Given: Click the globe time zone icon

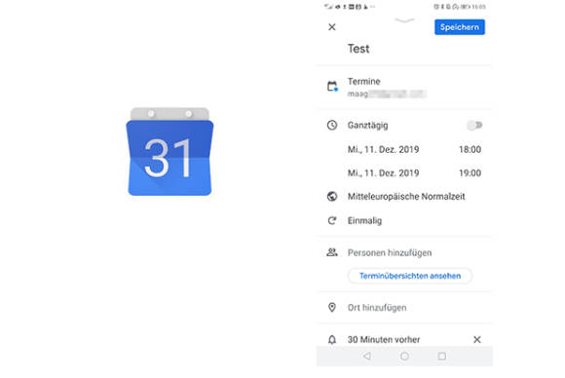Looking at the screenshot, I should [332, 197].
